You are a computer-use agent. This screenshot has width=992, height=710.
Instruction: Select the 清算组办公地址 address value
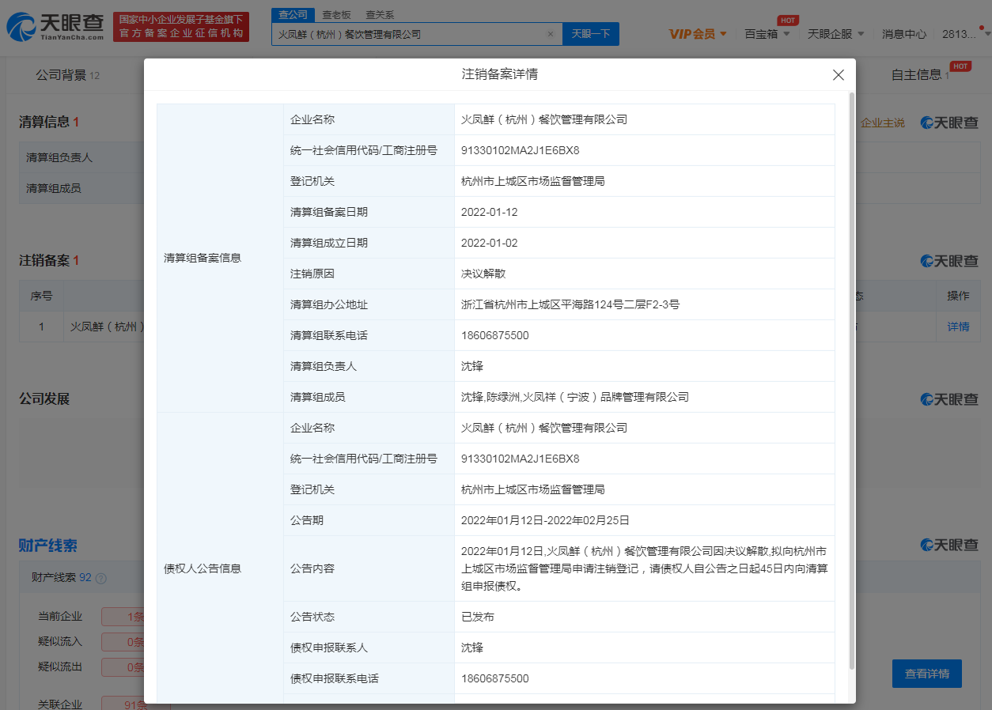click(570, 304)
